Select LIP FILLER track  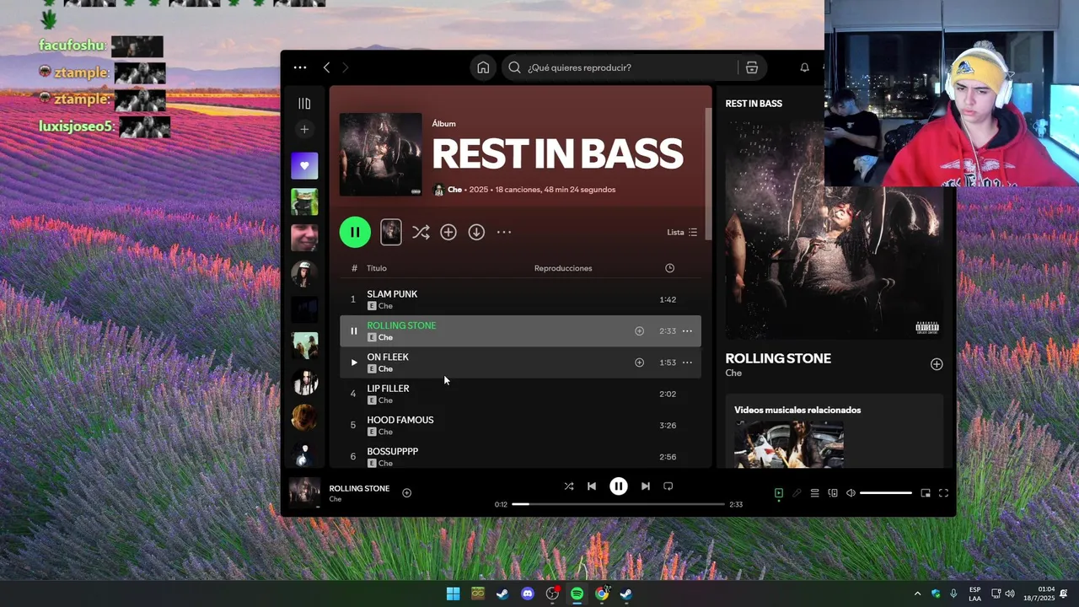click(x=520, y=394)
